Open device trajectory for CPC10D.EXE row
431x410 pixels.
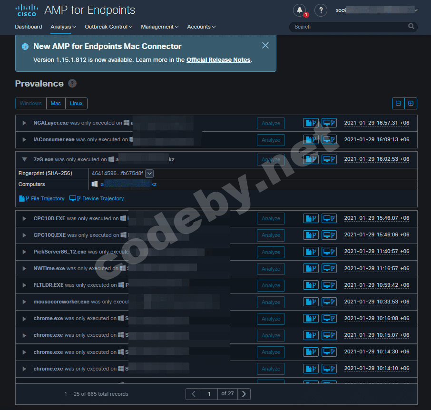(x=329, y=218)
